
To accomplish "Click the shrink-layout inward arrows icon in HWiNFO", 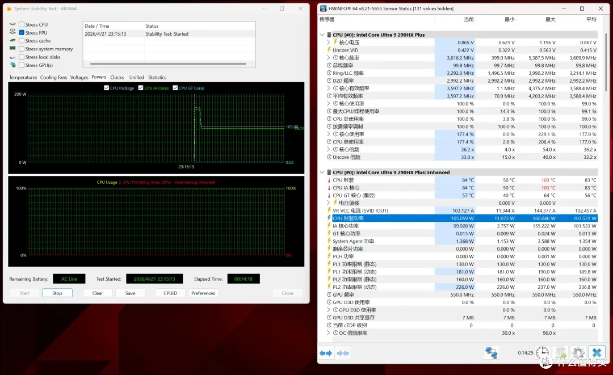I will tap(343, 353).
